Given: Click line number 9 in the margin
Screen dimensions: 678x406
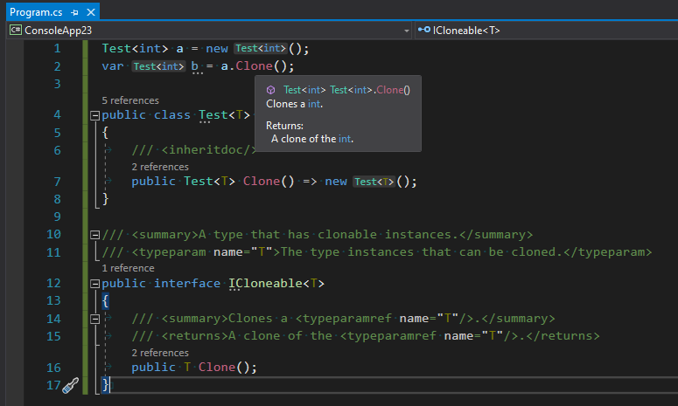Looking at the screenshot, I should click(57, 217).
